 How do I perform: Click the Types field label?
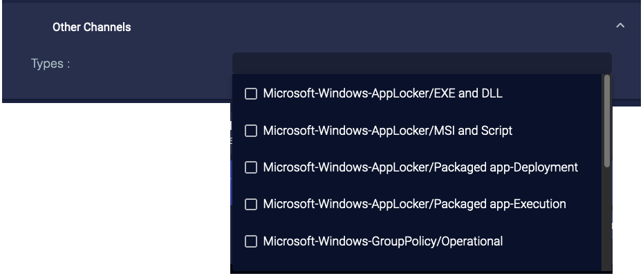50,64
